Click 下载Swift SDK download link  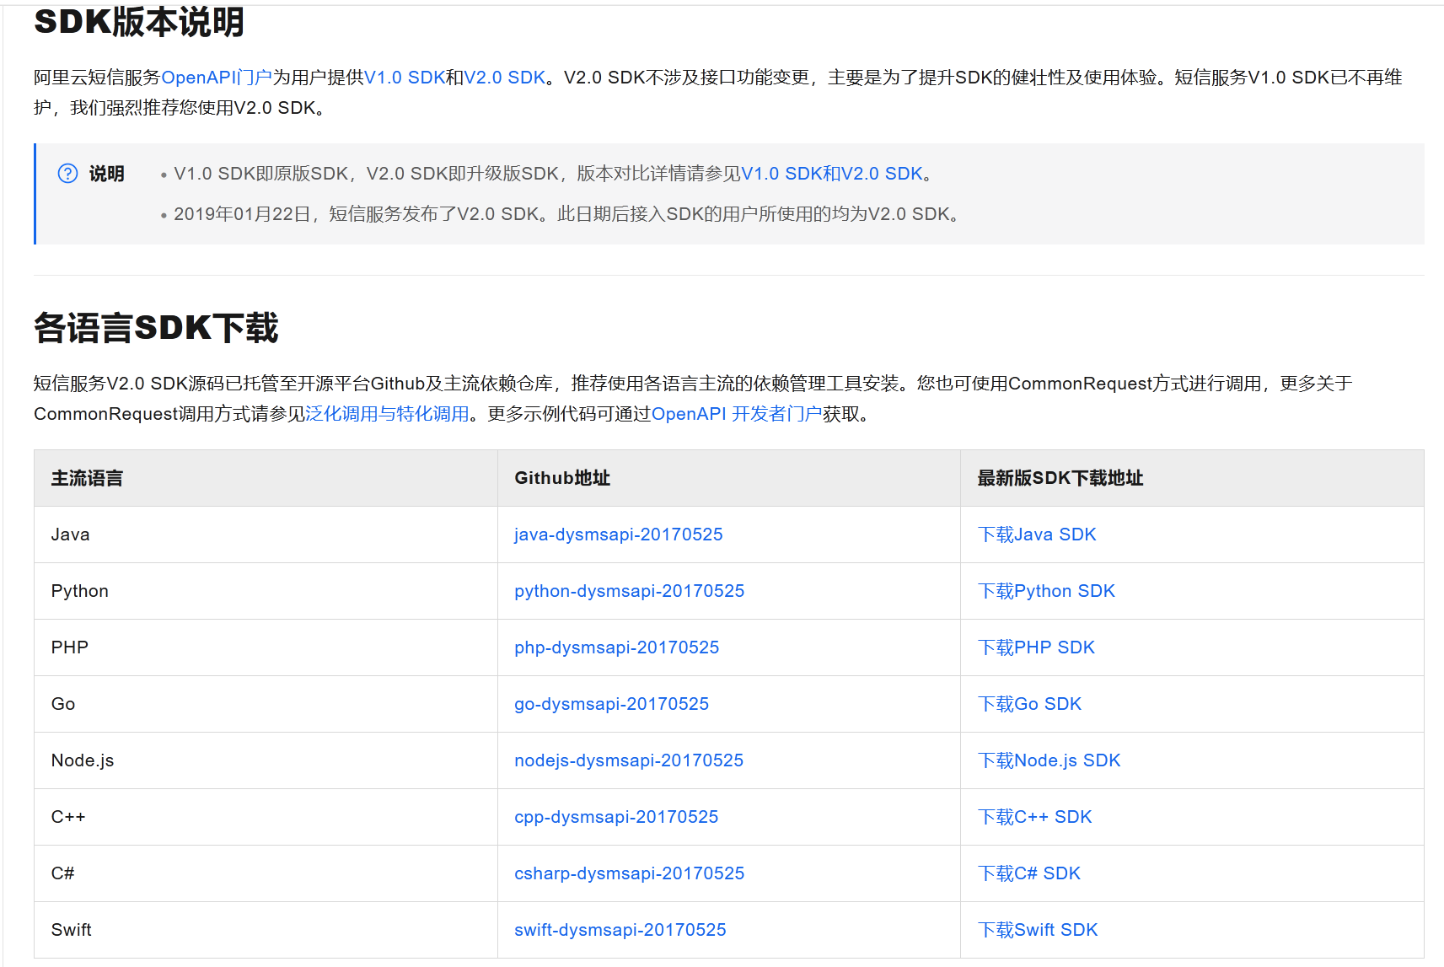(x=1038, y=930)
